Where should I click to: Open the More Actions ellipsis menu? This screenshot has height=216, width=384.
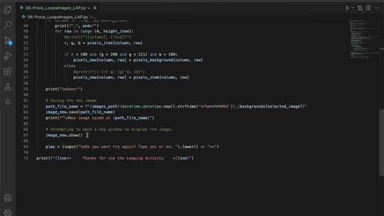[x=377, y=8]
